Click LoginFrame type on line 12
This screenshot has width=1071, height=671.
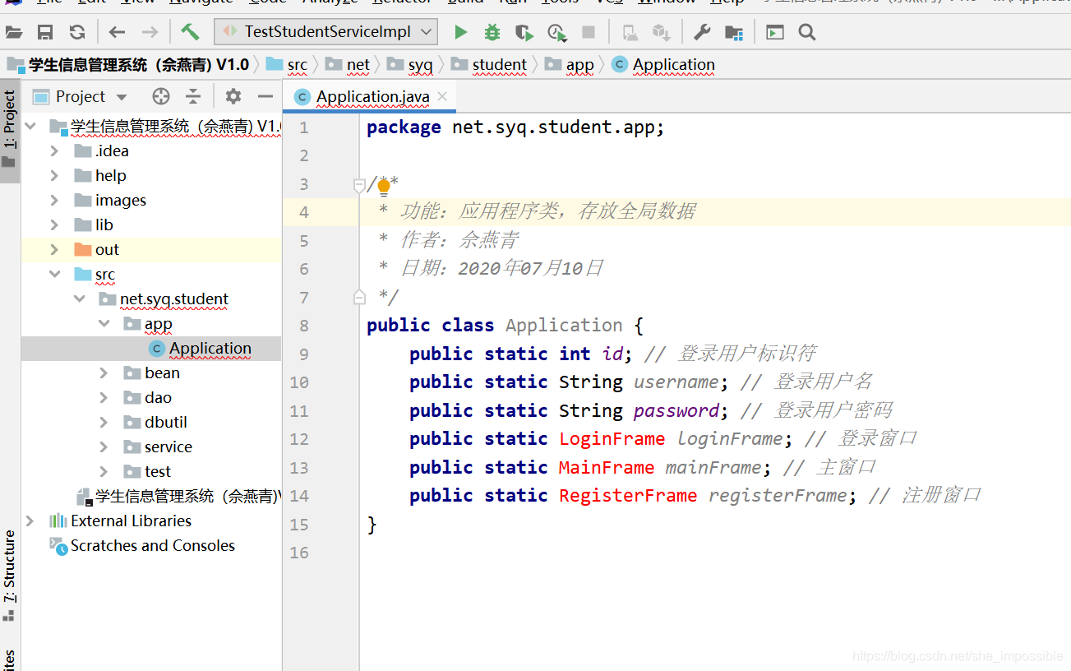click(612, 439)
